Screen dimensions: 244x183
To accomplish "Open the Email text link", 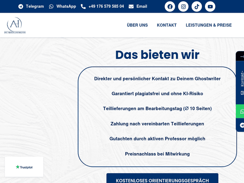I will tap(142, 7).
